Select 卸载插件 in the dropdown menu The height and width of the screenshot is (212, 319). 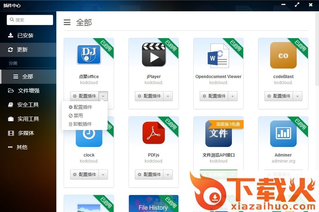84,124
